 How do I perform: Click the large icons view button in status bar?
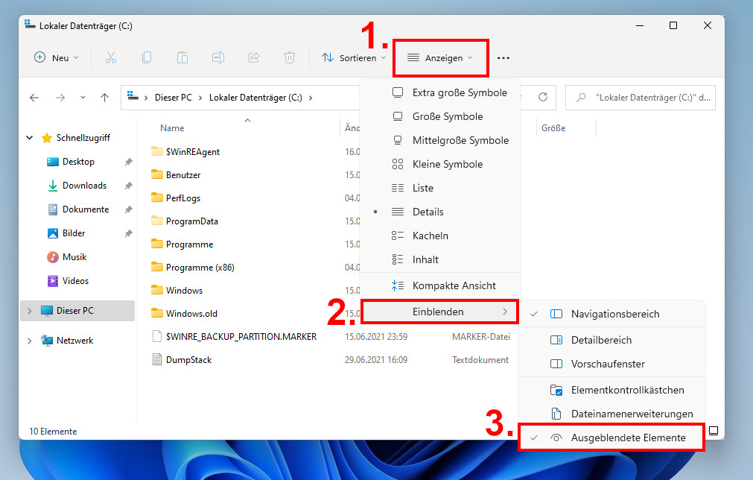(x=714, y=431)
